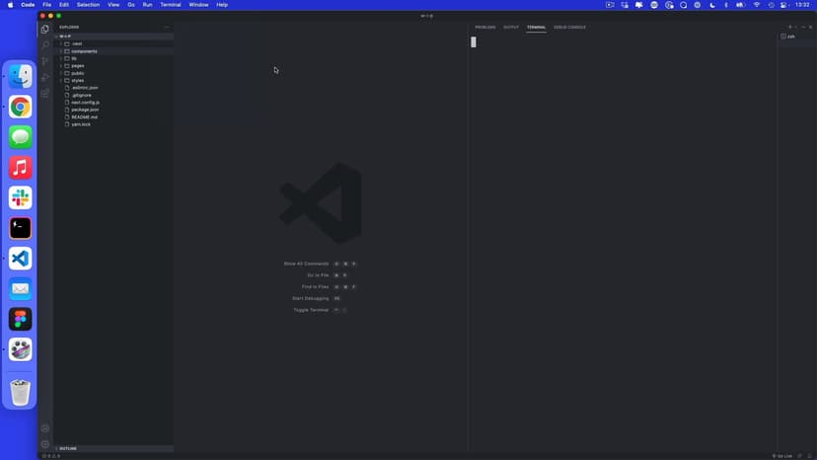Open Slack from the Dock
Screen dimensions: 817x460
tap(21, 197)
